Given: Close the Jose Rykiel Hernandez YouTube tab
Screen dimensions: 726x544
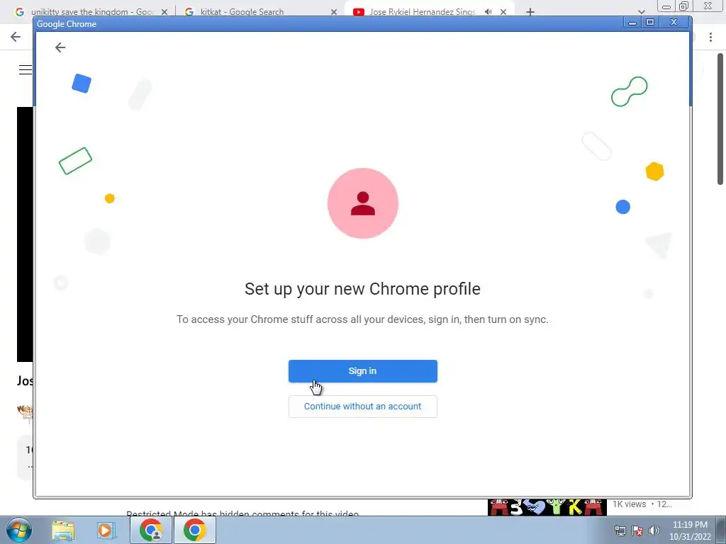Looking at the screenshot, I should coord(503,12).
